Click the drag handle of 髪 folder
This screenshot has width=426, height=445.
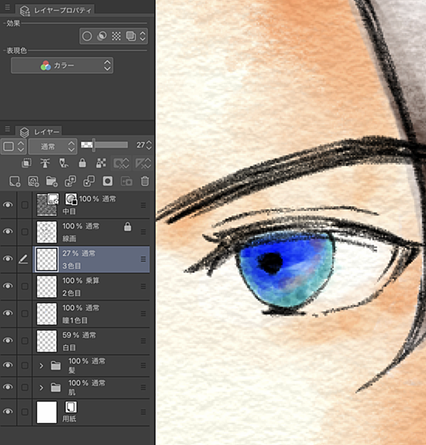tap(143, 366)
